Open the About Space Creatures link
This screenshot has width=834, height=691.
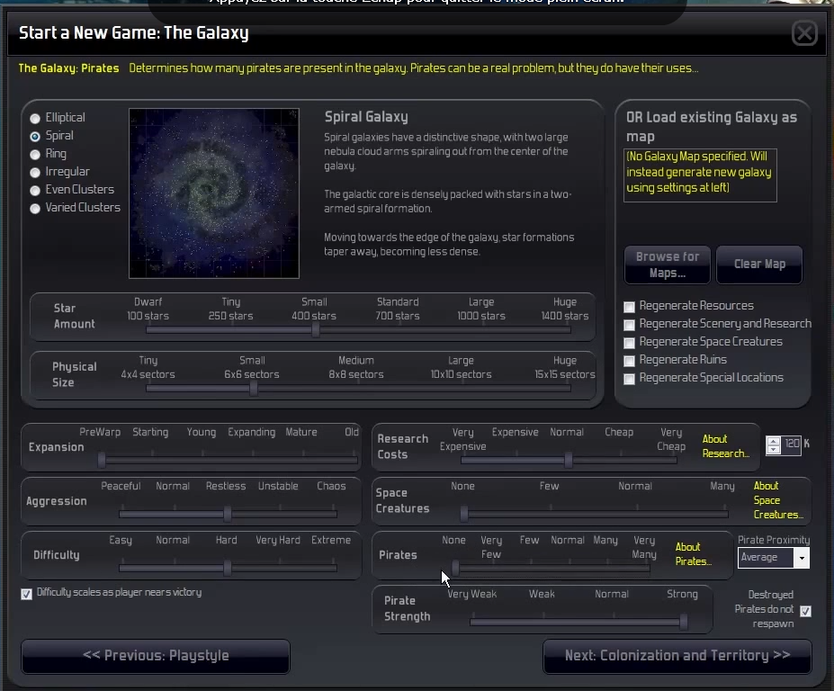[x=777, y=500]
